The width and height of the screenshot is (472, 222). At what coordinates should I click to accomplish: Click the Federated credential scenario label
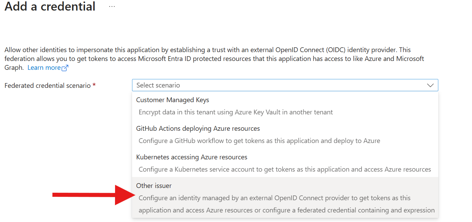[x=47, y=85]
